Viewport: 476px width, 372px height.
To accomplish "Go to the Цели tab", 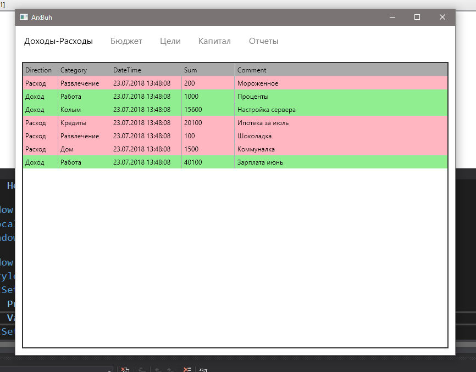I will pos(170,41).
